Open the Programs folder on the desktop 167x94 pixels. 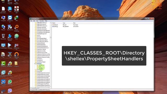pos(16,64)
